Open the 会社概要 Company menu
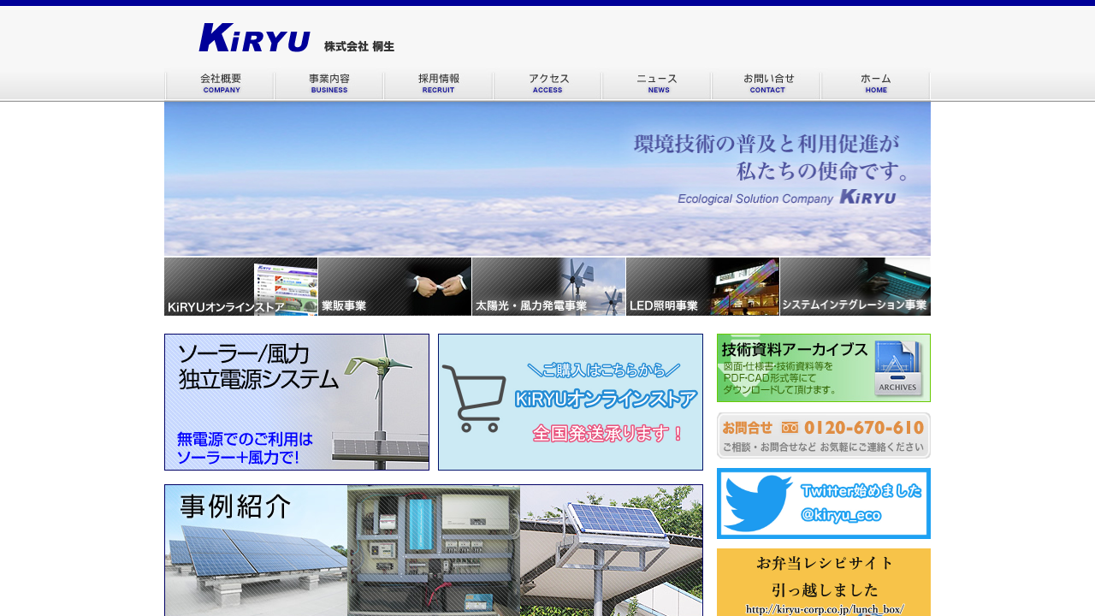 [220, 84]
